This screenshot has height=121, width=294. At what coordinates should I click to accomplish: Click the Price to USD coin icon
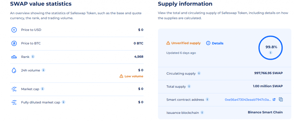14,30
